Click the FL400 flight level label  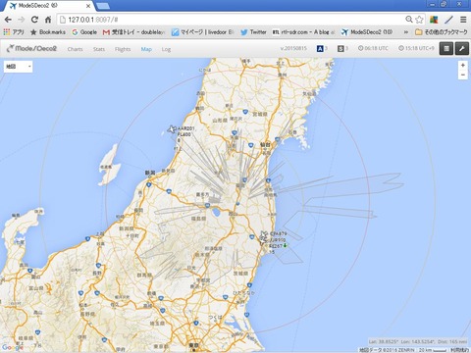pos(184,134)
